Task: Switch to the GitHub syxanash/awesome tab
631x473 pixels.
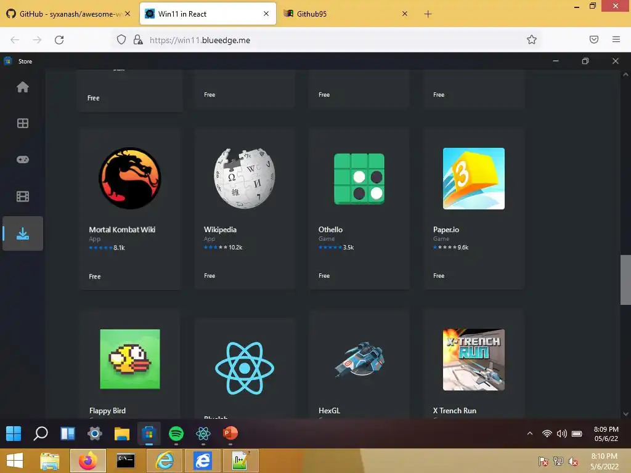Action: click(x=69, y=14)
